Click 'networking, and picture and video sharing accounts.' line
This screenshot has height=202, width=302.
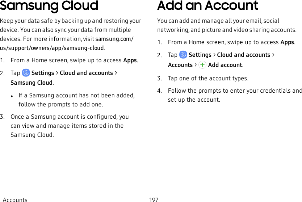(227, 30)
